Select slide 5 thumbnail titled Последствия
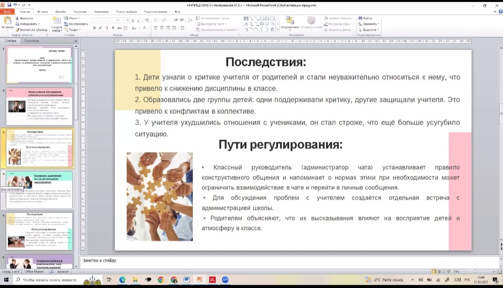 click(40, 231)
